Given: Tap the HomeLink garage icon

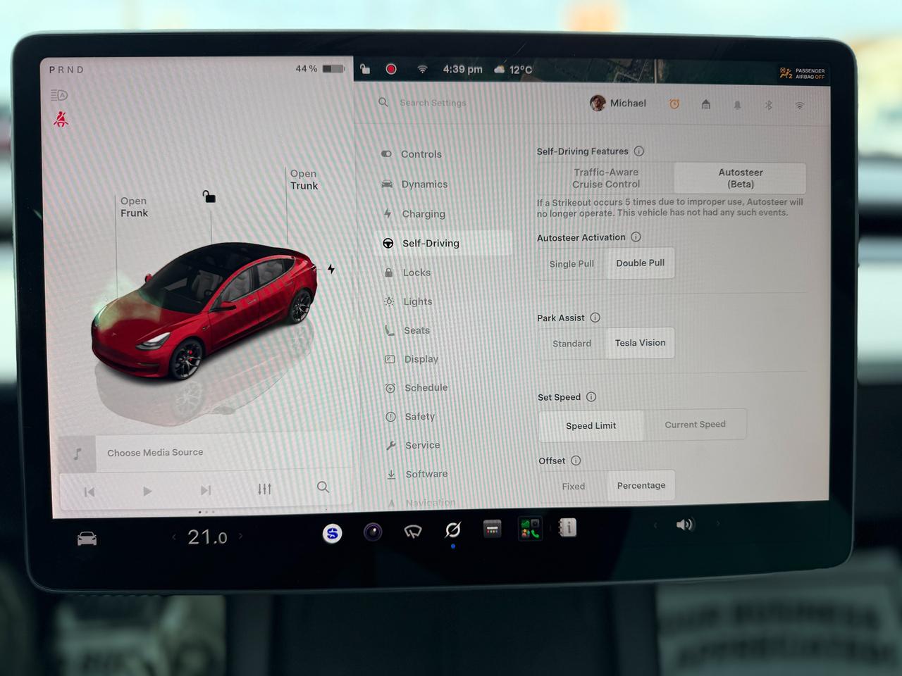Looking at the screenshot, I should (x=706, y=104).
